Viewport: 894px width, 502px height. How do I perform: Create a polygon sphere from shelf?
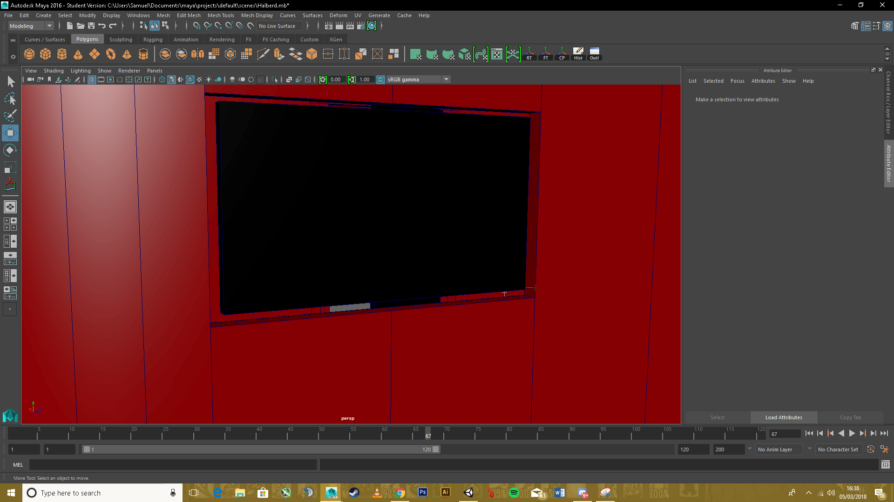[29, 54]
